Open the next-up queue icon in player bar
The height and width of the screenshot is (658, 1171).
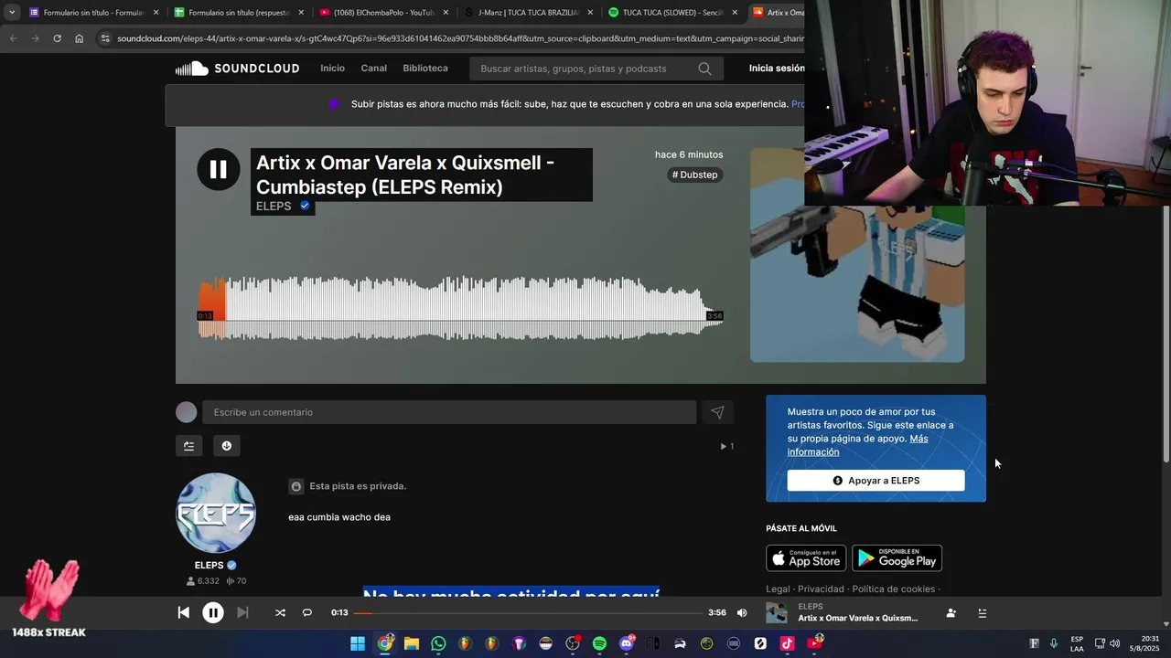pyautogui.click(x=983, y=613)
